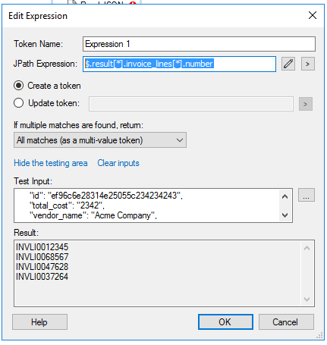This screenshot has width=327, height=345.
Task: Confirm with the OK button
Action: click(225, 322)
